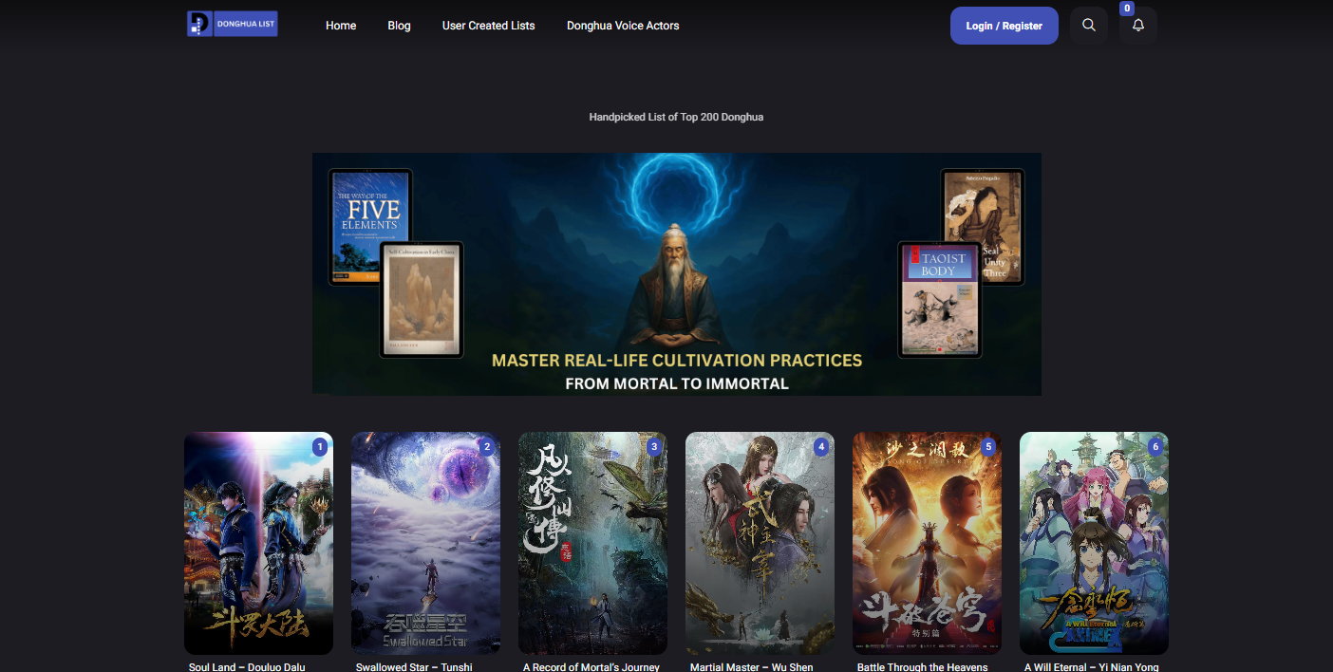Viewport: 1333px width, 672px height.
Task: Click the Login / Register button
Action: point(1004,26)
